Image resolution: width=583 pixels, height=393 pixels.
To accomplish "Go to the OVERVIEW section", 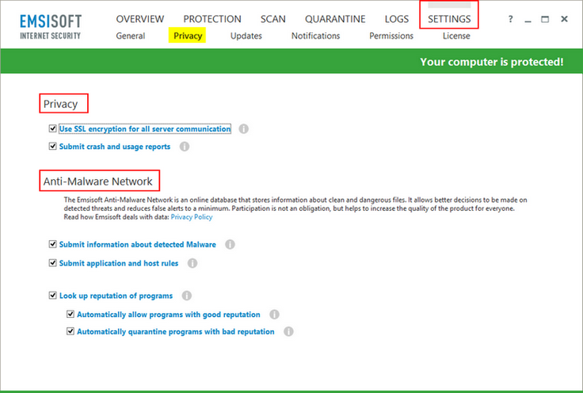I will (139, 19).
